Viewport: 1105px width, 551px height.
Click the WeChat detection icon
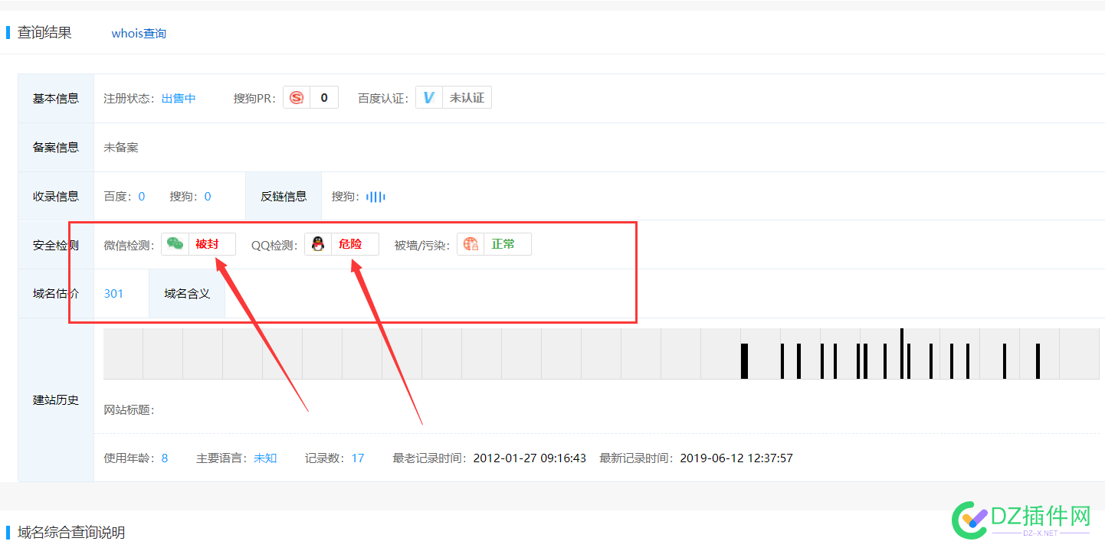175,244
